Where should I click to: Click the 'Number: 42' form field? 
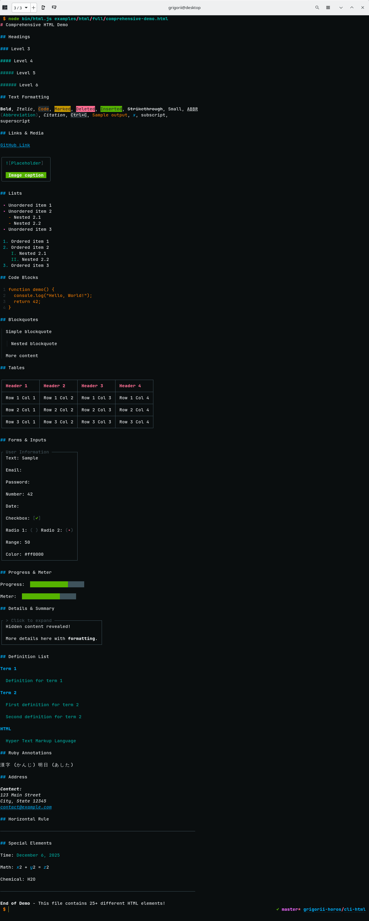click(19, 494)
